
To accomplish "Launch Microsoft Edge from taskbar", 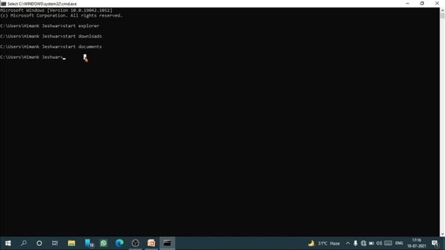I will (x=120, y=243).
